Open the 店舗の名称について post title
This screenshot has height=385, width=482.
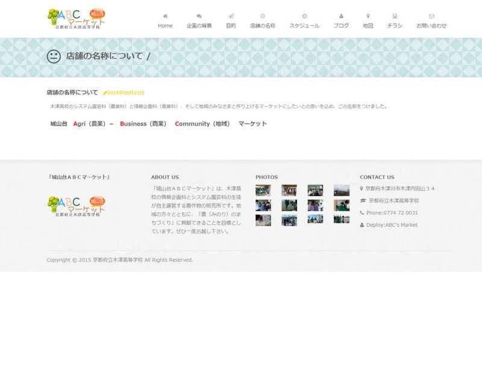[72, 93]
